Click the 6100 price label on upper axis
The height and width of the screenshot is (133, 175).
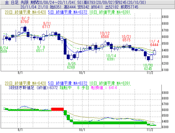pos(165,70)
